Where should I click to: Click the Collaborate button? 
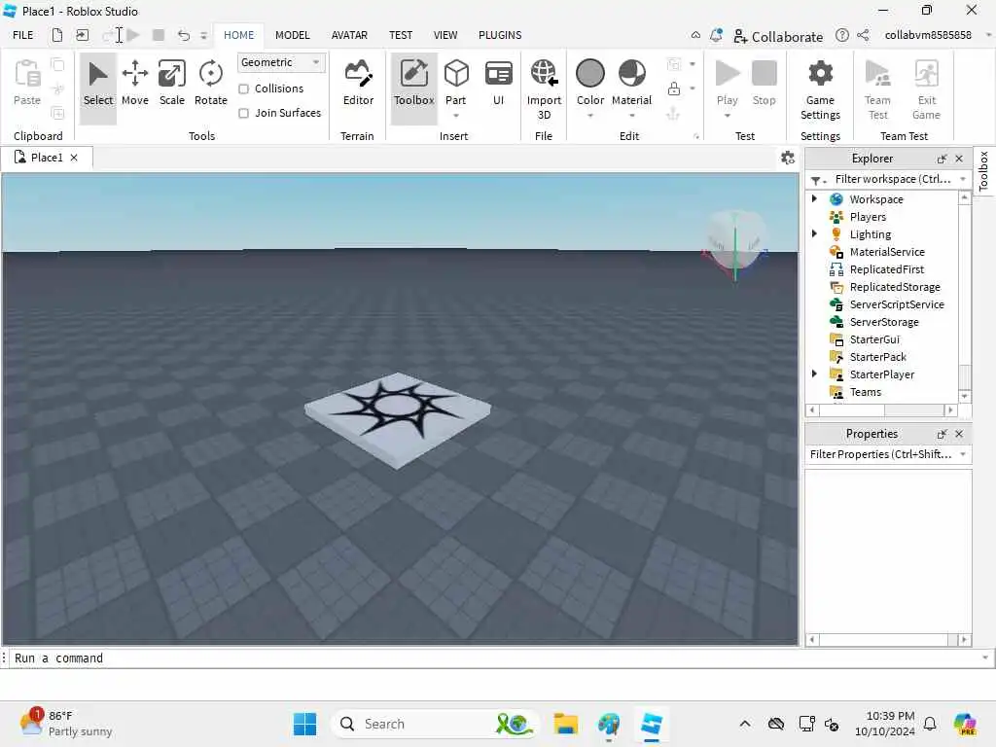[778, 36]
